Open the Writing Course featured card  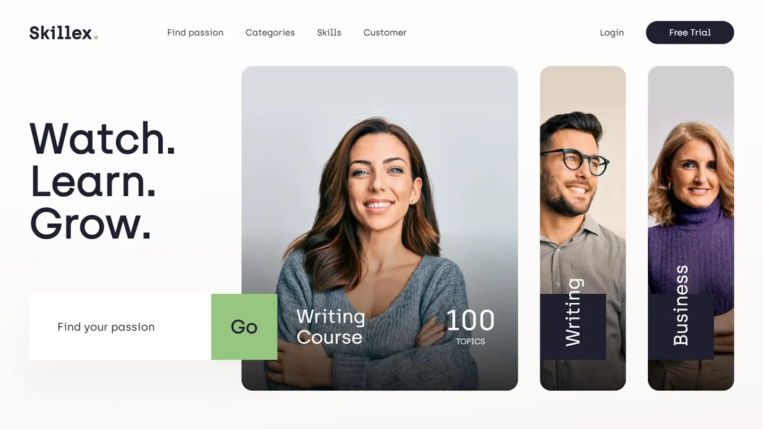[x=379, y=228]
